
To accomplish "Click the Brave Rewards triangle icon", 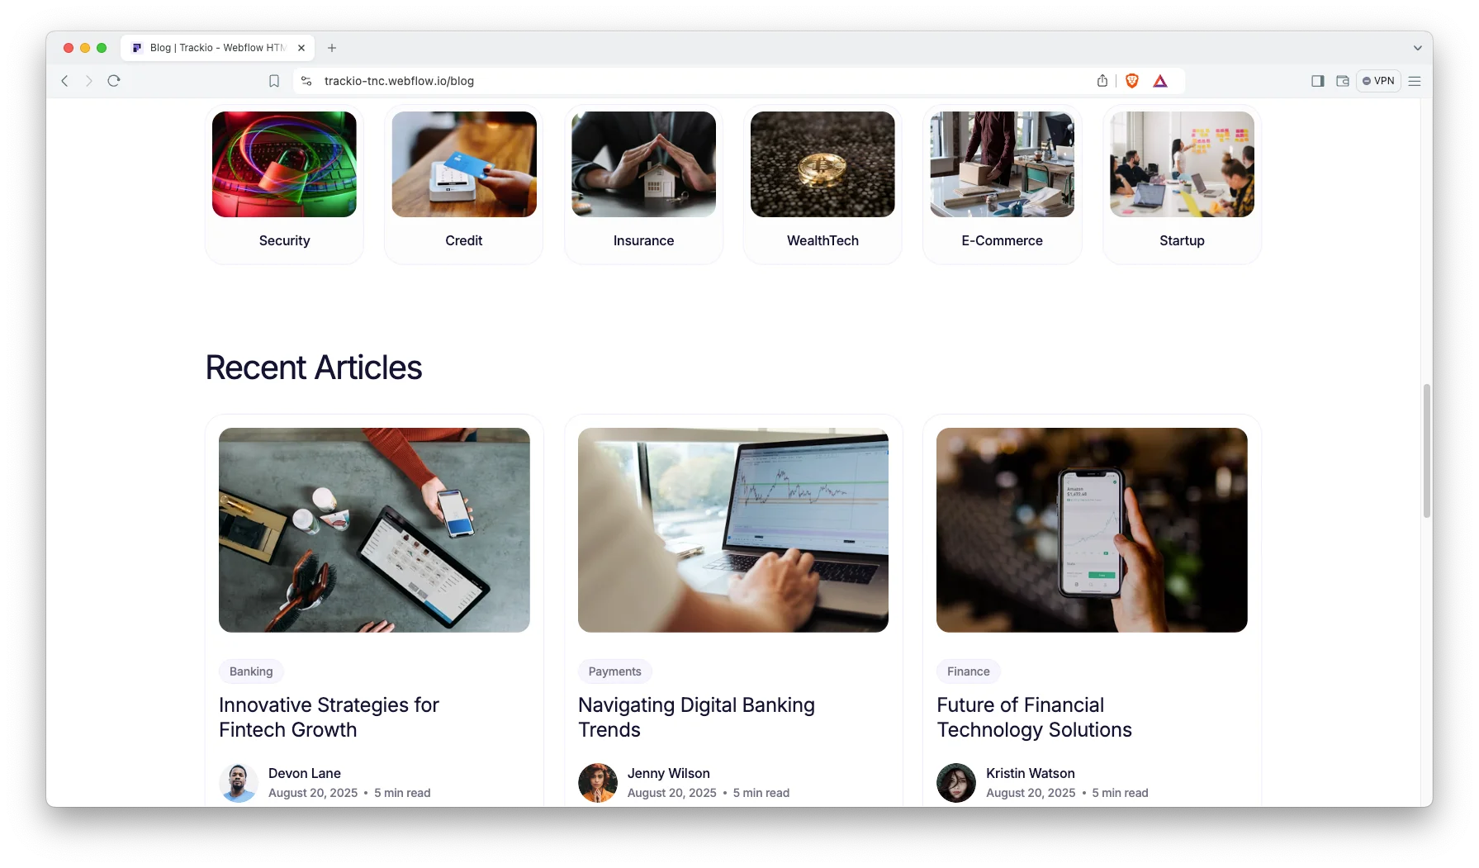I will 1160,81.
